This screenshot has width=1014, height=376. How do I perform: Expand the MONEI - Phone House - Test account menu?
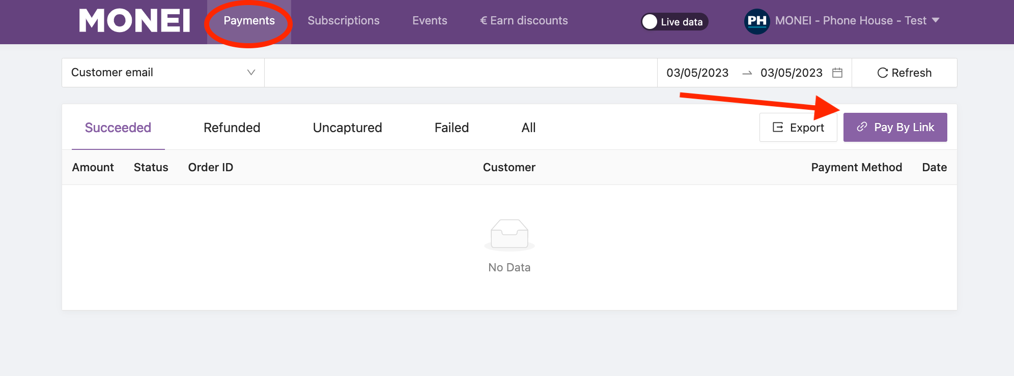pyautogui.click(x=857, y=21)
